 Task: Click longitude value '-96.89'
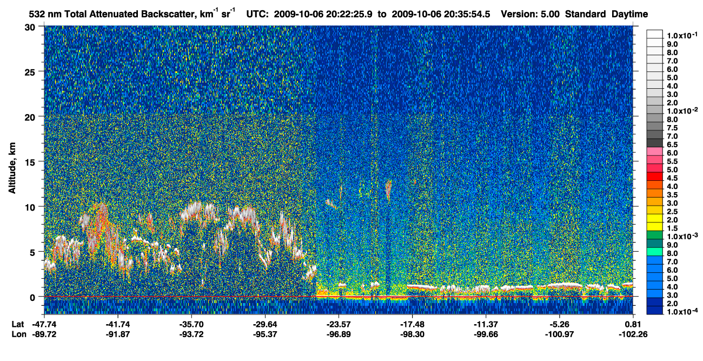coord(339,334)
